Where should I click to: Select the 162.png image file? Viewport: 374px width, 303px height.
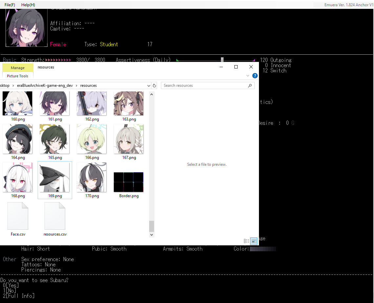(91, 104)
